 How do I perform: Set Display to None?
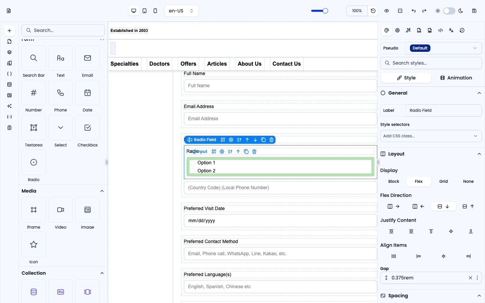[468, 181]
